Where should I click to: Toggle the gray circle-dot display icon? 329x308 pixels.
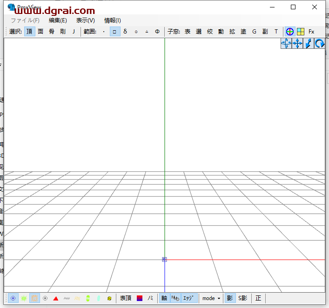45,298
